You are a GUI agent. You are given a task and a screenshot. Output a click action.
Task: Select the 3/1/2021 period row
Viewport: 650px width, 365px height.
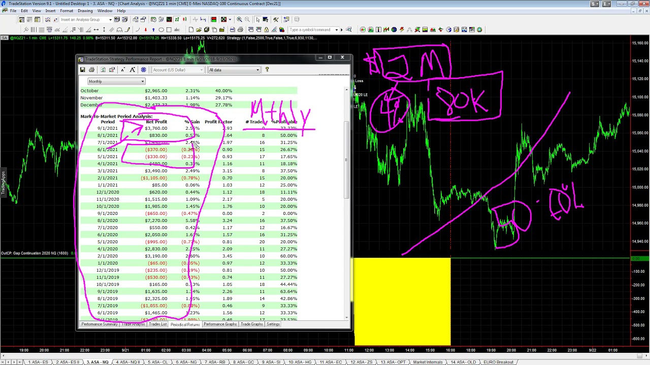pyautogui.click(x=188, y=171)
